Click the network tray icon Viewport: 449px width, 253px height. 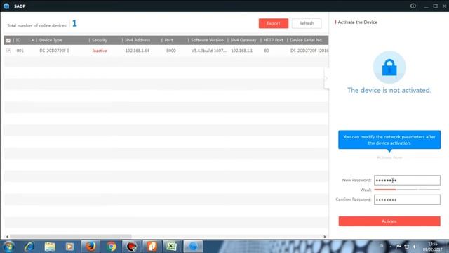pos(407,247)
